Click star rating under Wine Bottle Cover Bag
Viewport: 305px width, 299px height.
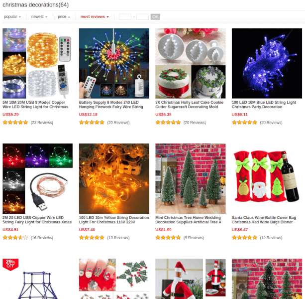tap(244, 238)
